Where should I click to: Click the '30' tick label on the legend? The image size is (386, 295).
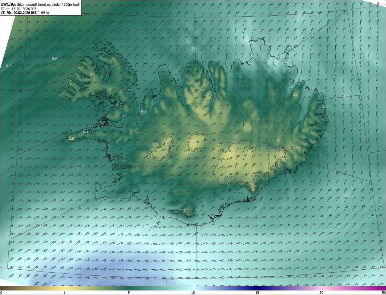pyautogui.click(x=321, y=293)
